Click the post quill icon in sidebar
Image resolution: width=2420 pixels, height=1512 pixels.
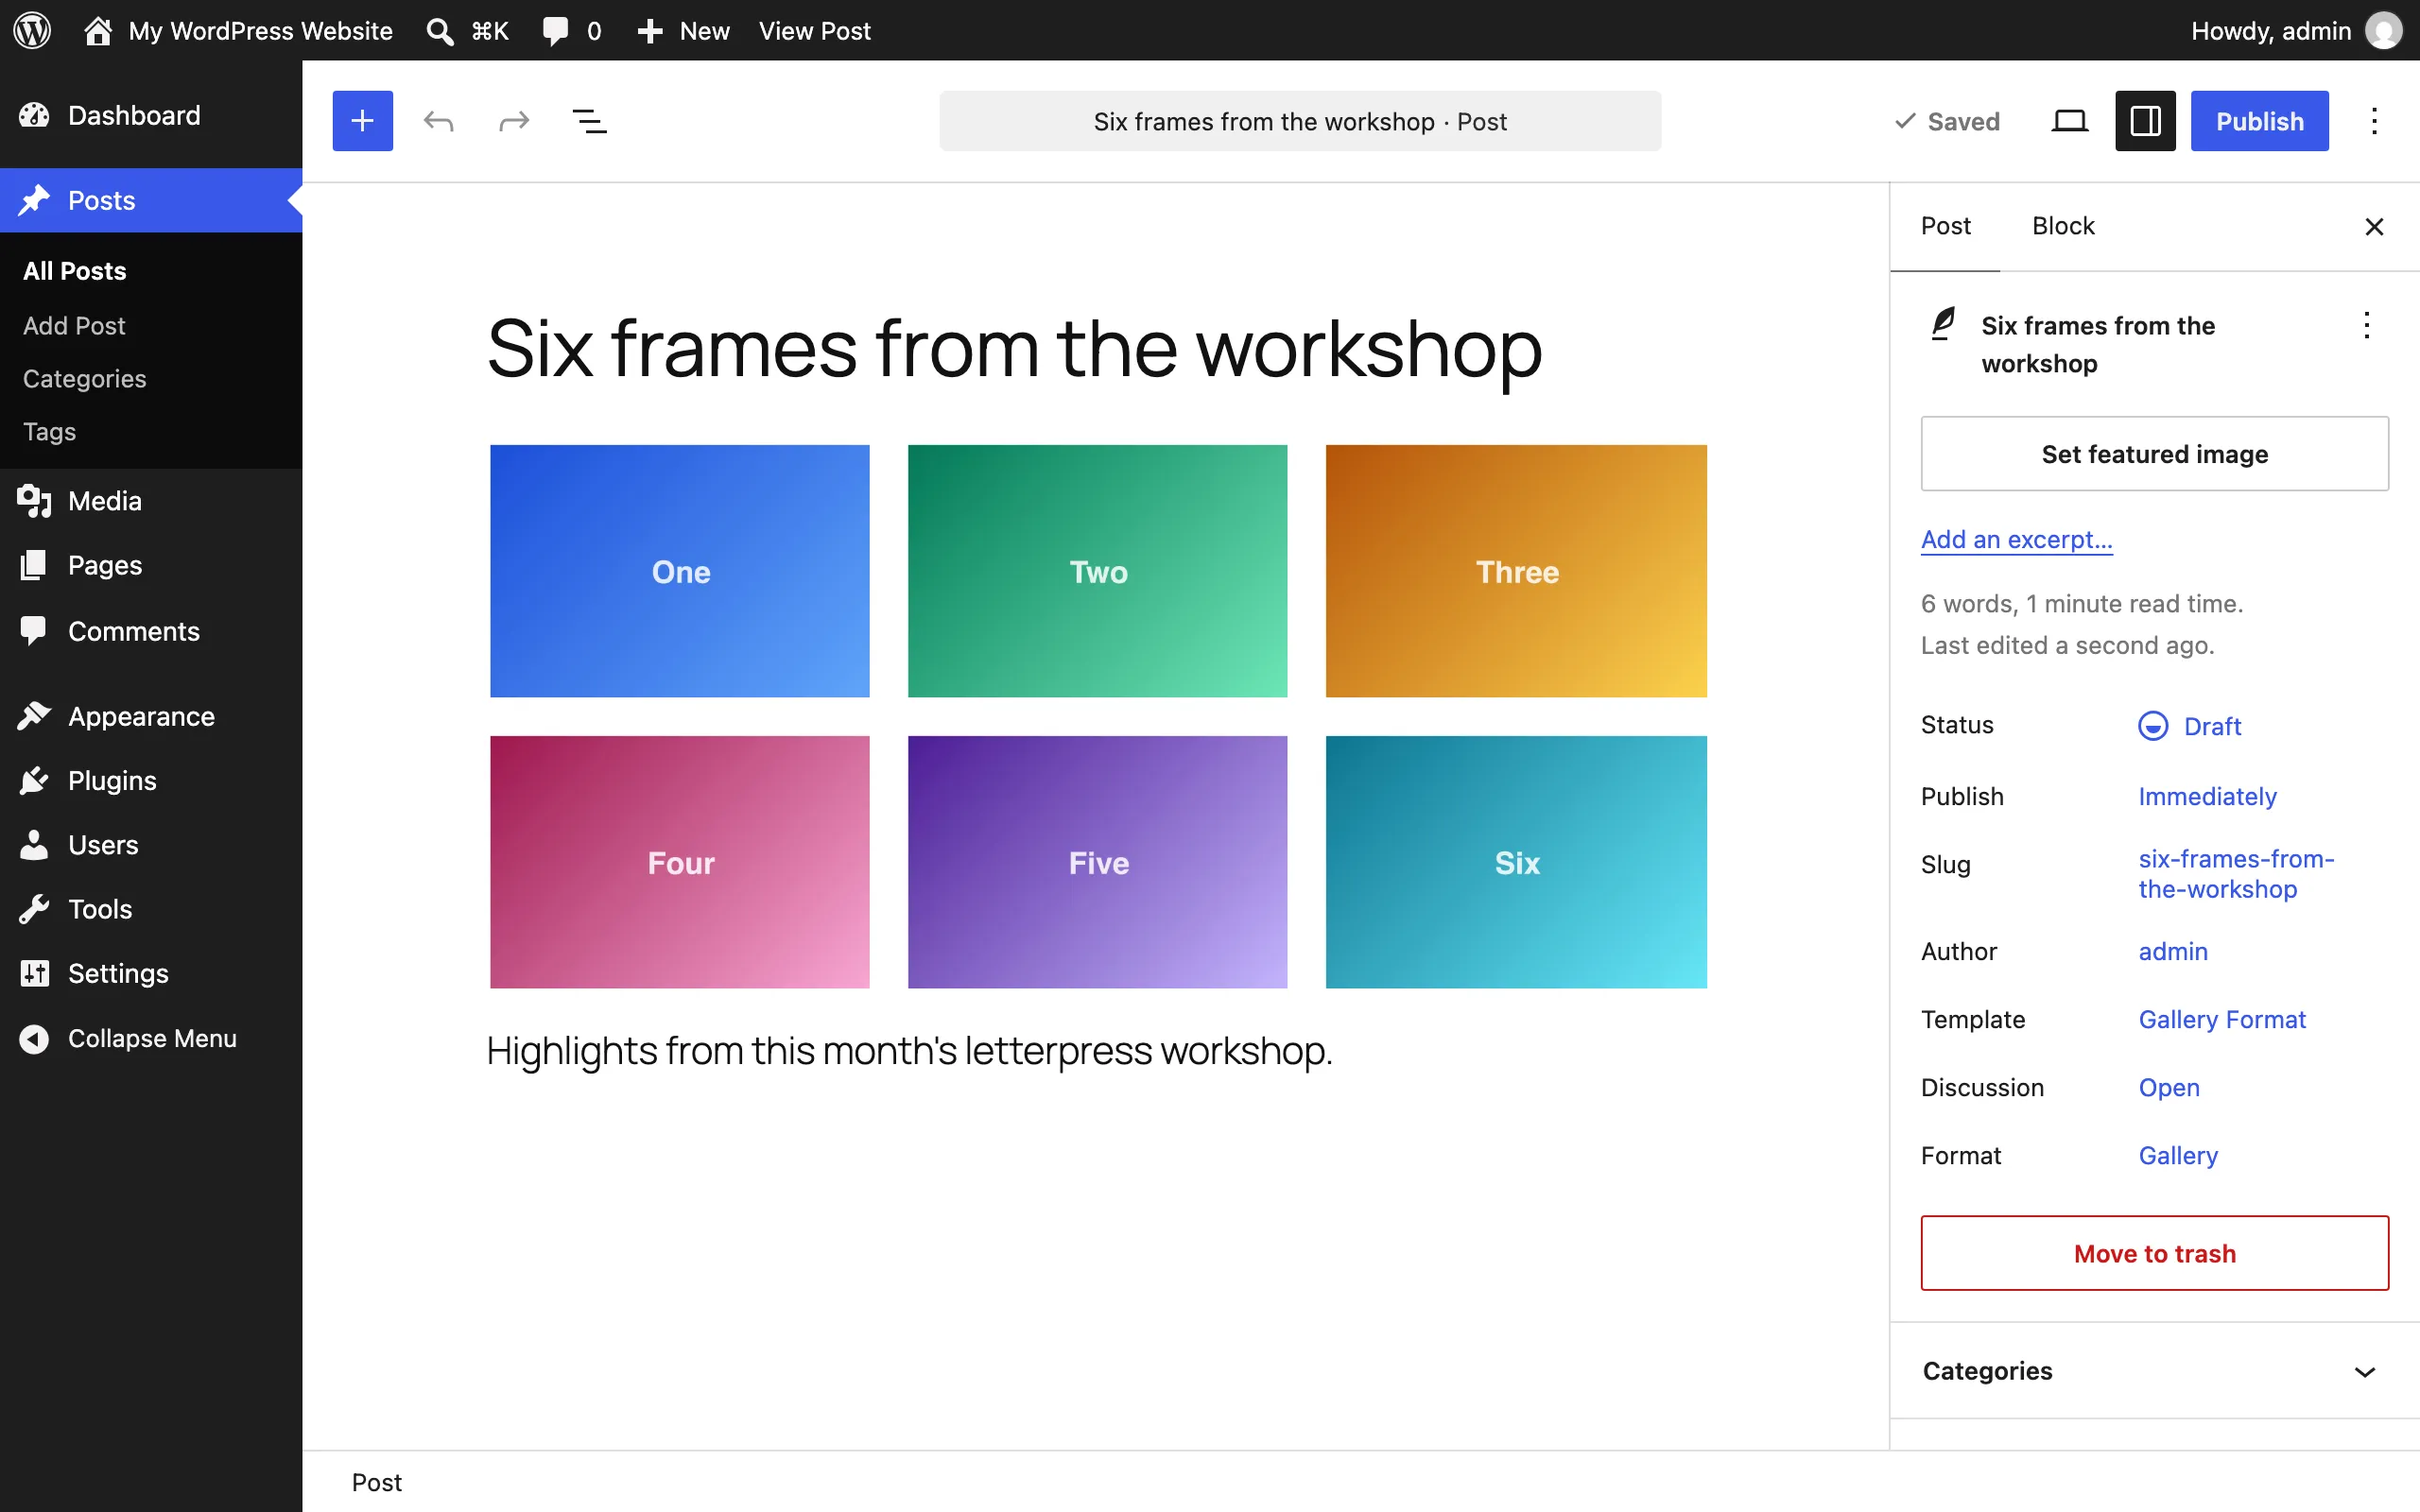coord(1943,325)
